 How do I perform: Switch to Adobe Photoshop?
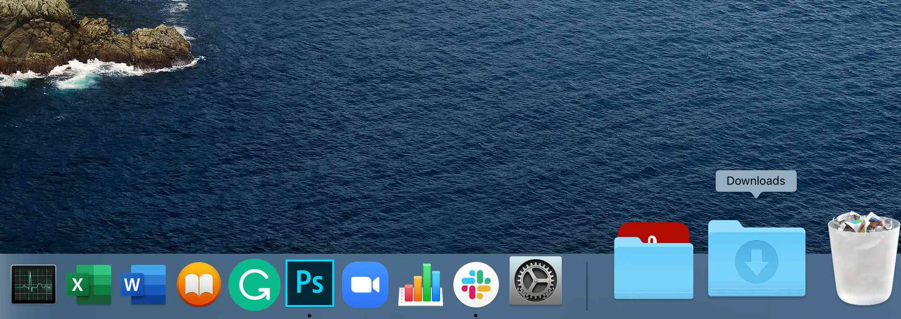[309, 283]
